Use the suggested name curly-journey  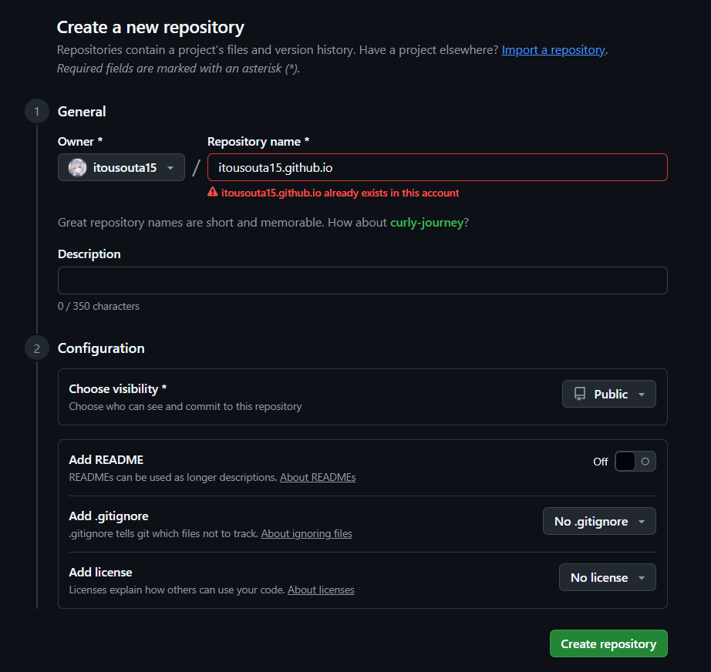pos(426,223)
